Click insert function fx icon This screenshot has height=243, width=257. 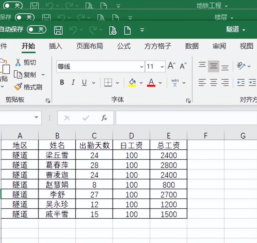(x=104, y=118)
